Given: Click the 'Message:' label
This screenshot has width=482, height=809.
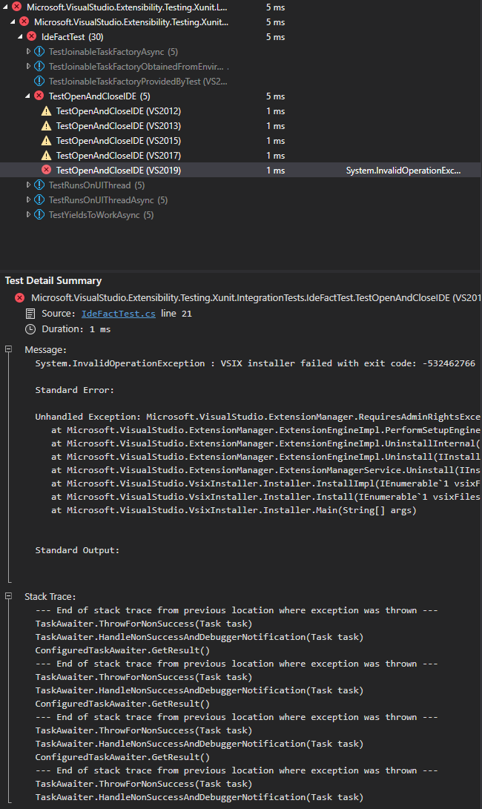Looking at the screenshot, I should point(45,350).
